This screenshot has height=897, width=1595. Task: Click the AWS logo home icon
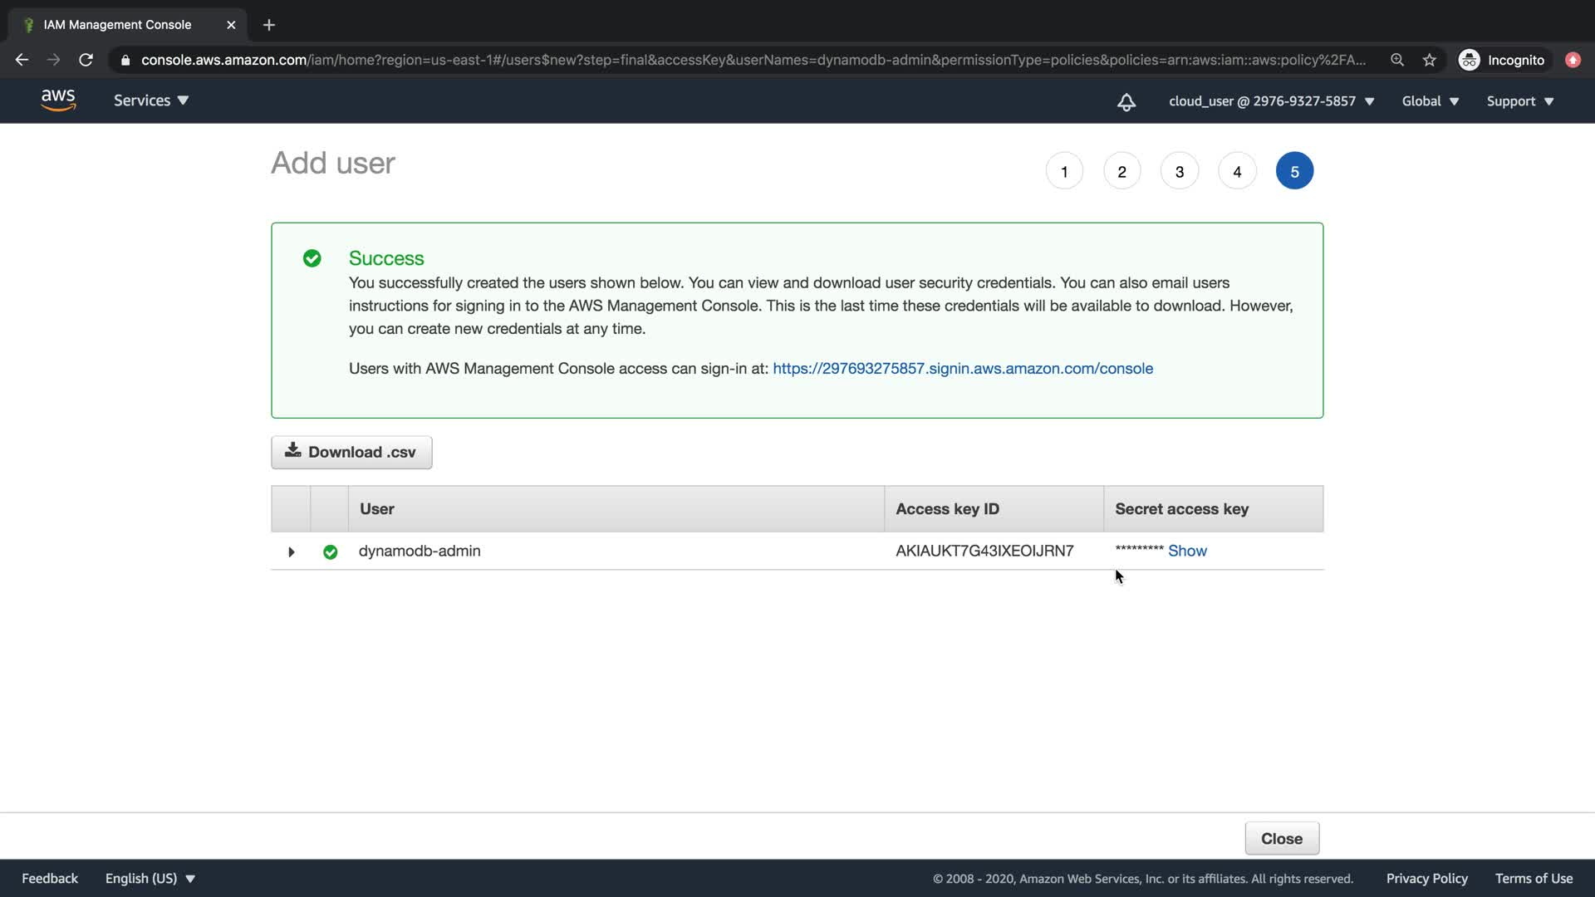tap(58, 100)
